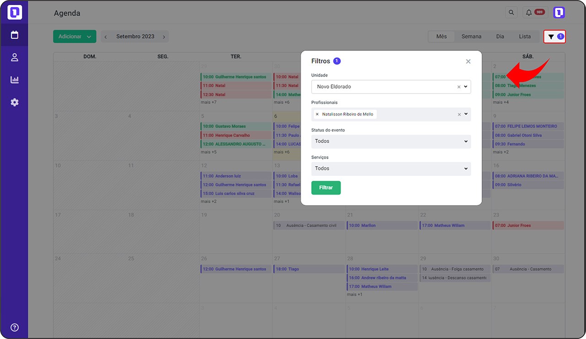
Task: Click the green Filtrar button
Action: (x=326, y=188)
